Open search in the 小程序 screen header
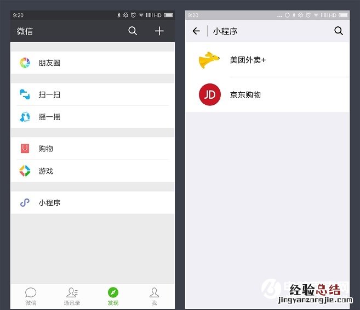360x310 pixels. coord(339,31)
